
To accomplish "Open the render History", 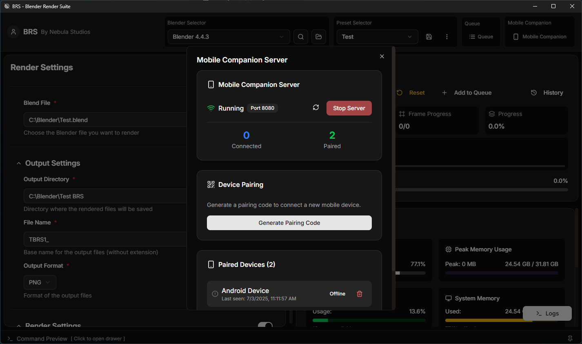I will tap(547, 93).
